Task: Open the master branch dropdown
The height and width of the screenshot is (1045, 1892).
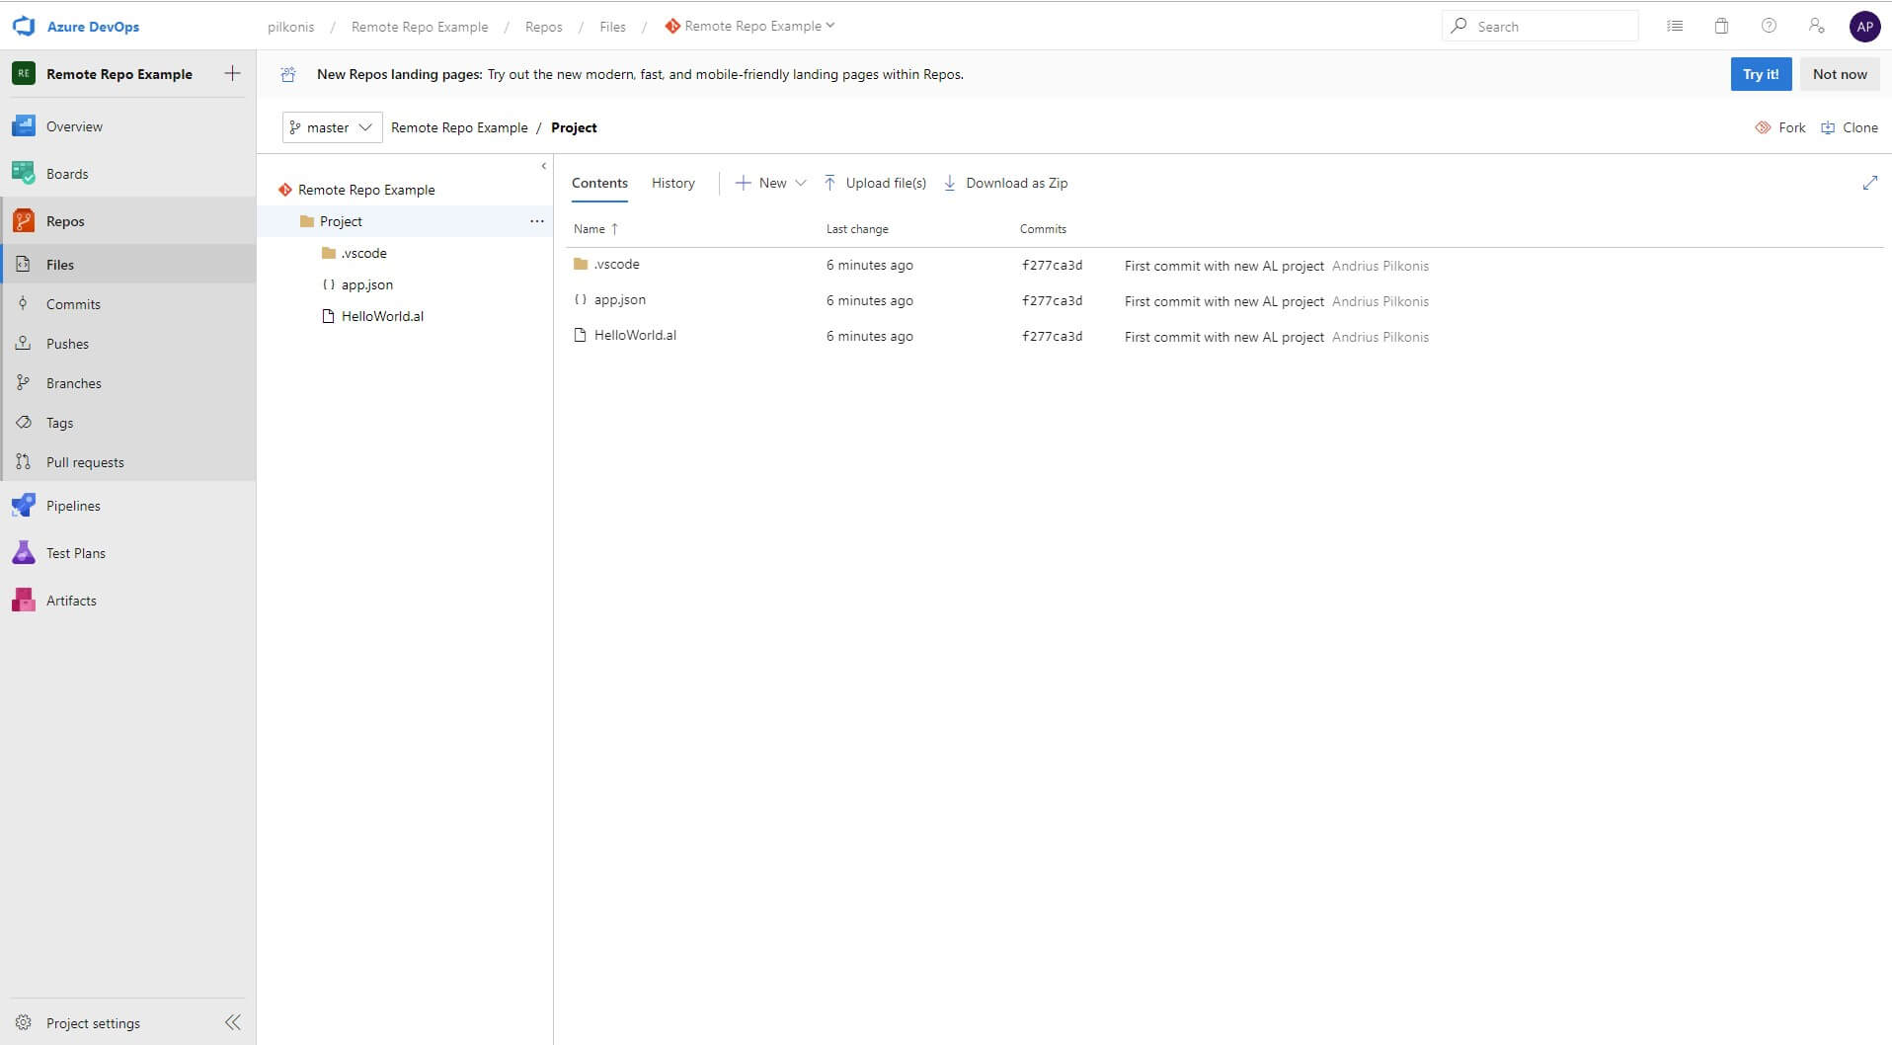Action: click(332, 127)
